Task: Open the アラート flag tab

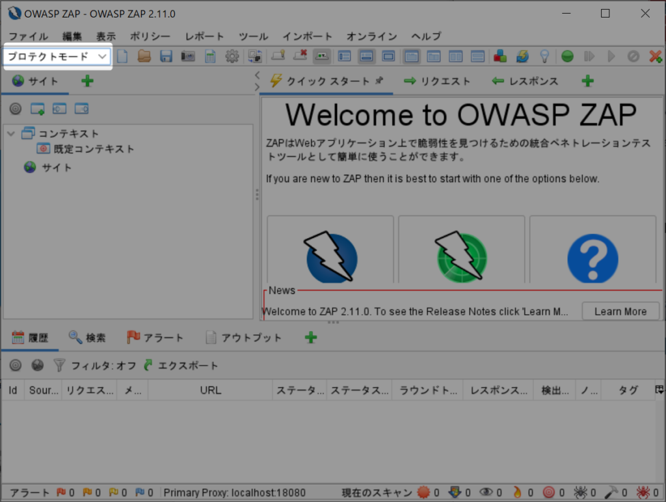Action: 155,338
